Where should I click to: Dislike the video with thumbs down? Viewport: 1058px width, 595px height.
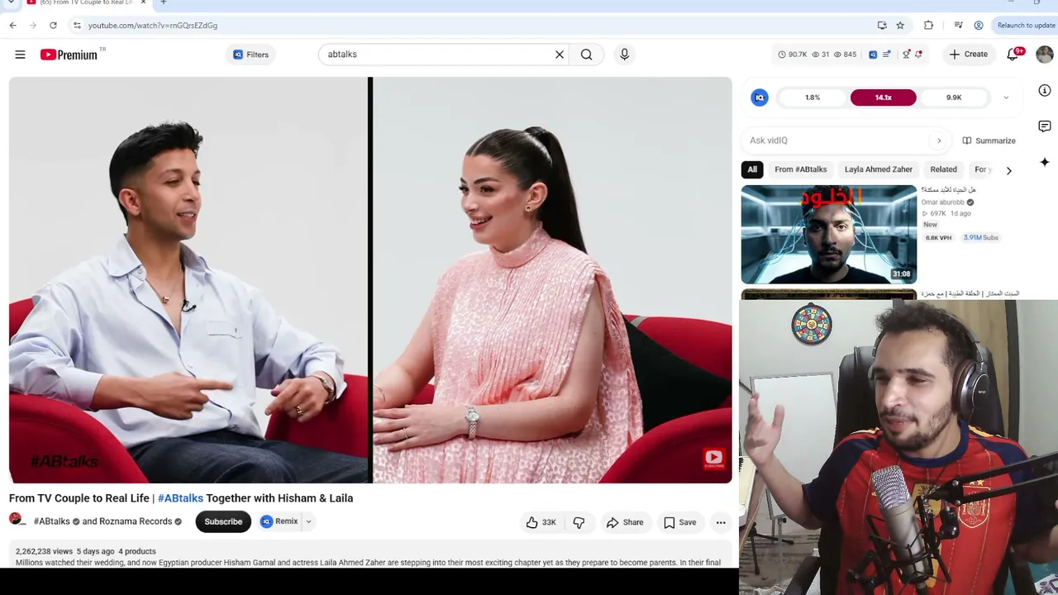click(x=579, y=522)
